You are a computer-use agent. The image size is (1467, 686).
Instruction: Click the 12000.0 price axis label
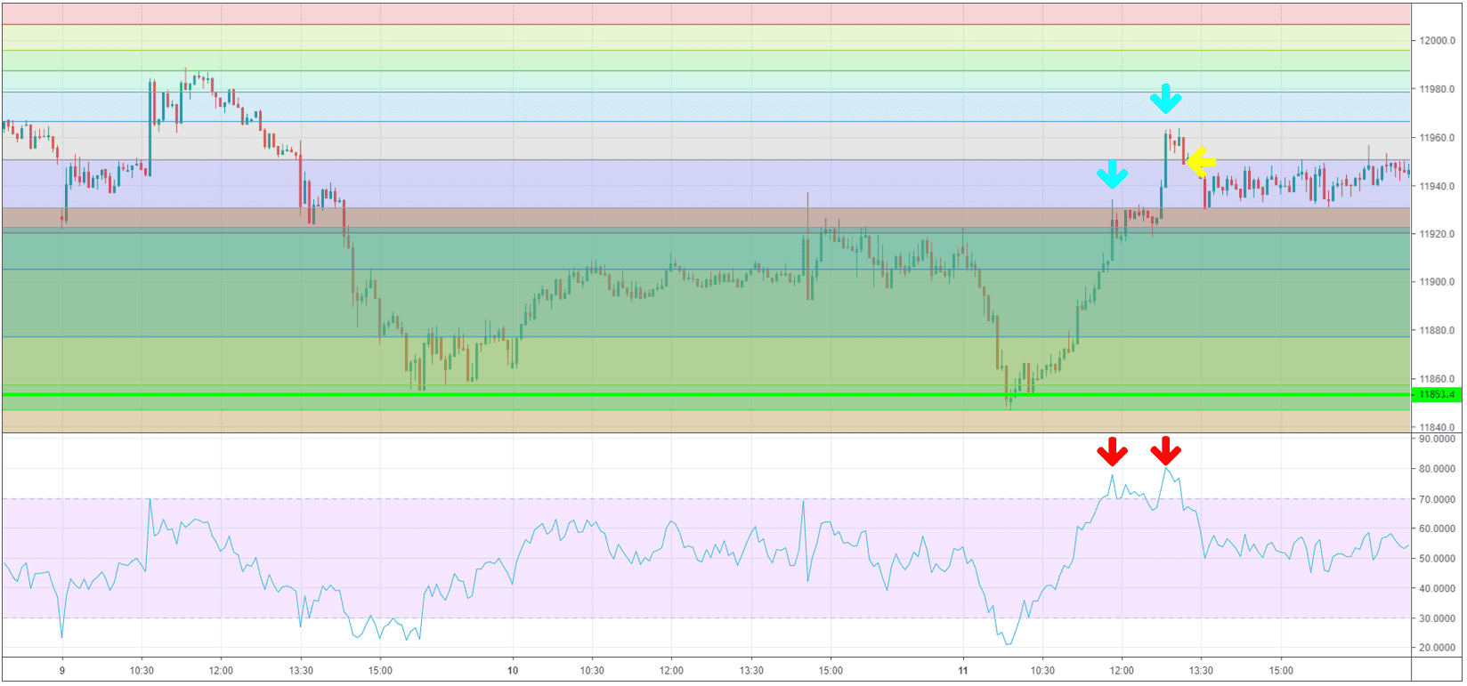point(1437,41)
